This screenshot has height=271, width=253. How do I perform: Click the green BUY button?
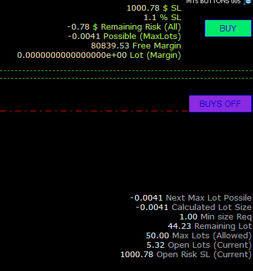228,28
